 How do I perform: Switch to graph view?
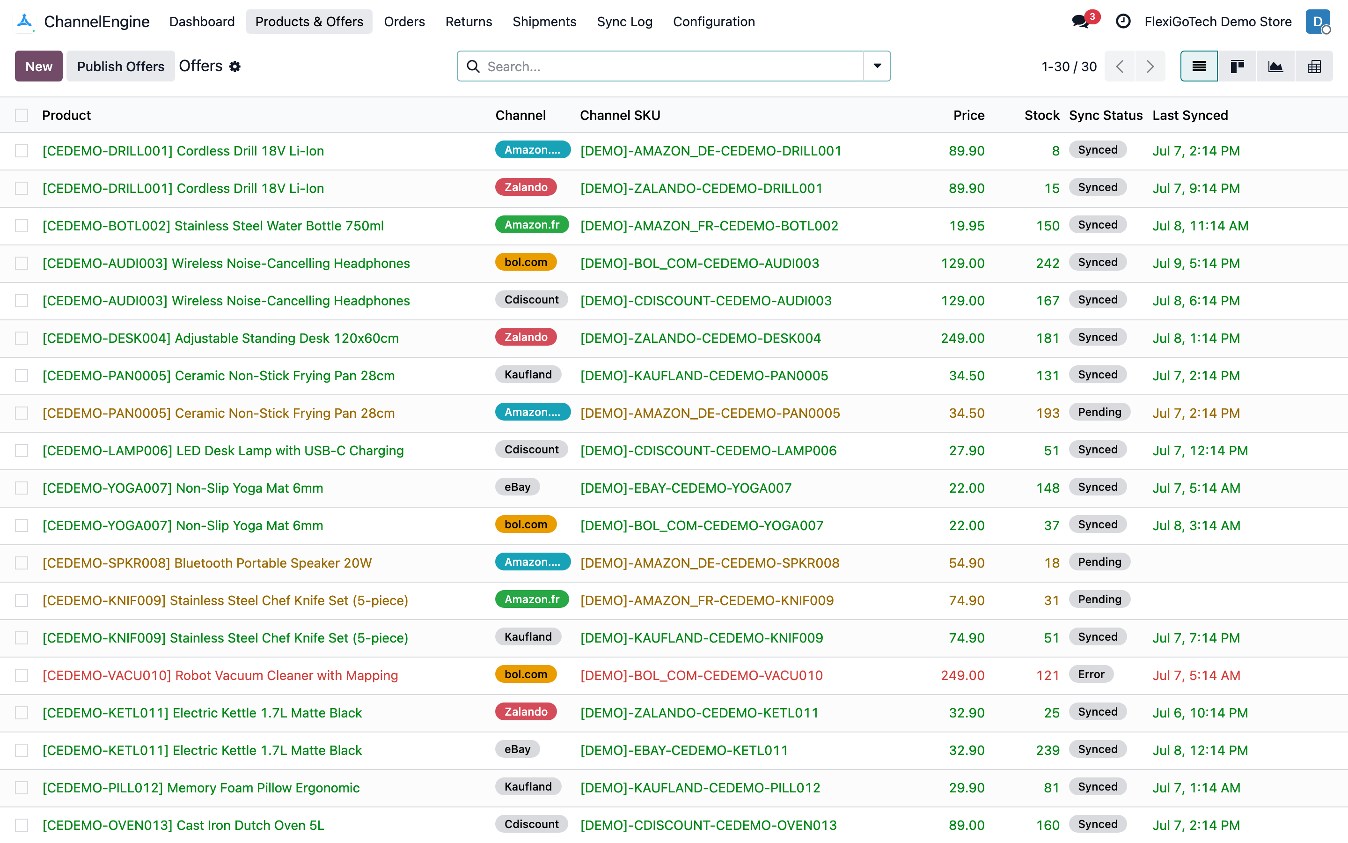pyautogui.click(x=1275, y=67)
